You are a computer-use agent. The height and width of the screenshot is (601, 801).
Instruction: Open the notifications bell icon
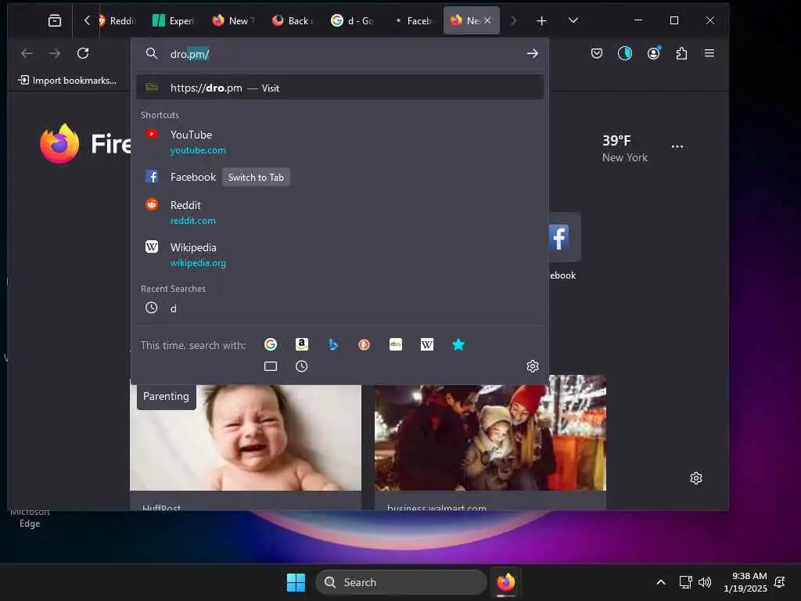780,582
